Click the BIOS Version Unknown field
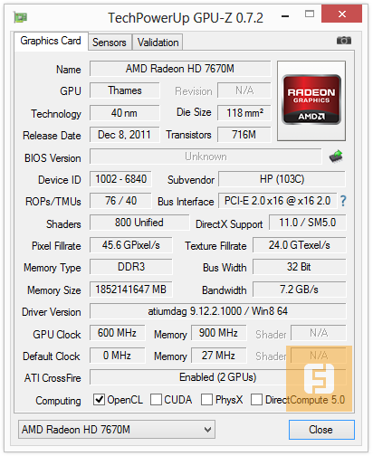 click(x=206, y=157)
